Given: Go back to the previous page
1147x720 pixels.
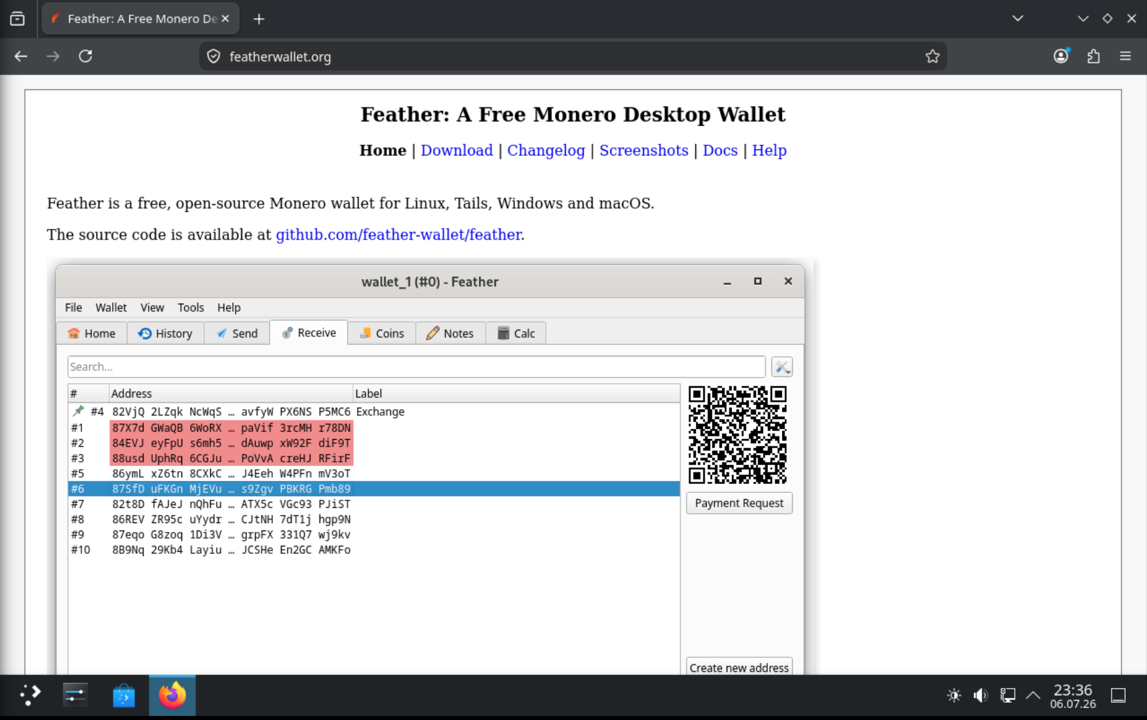Looking at the screenshot, I should [21, 57].
